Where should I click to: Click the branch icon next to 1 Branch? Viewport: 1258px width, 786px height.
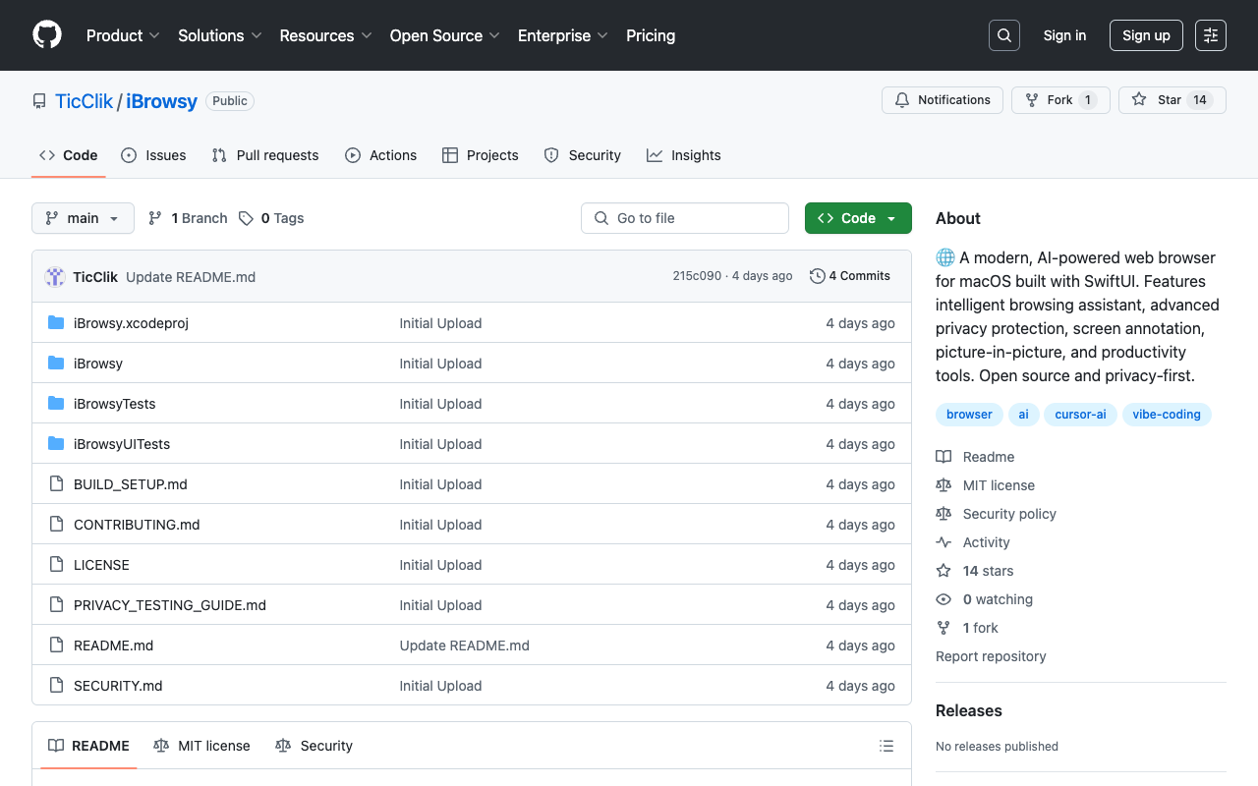point(155,217)
